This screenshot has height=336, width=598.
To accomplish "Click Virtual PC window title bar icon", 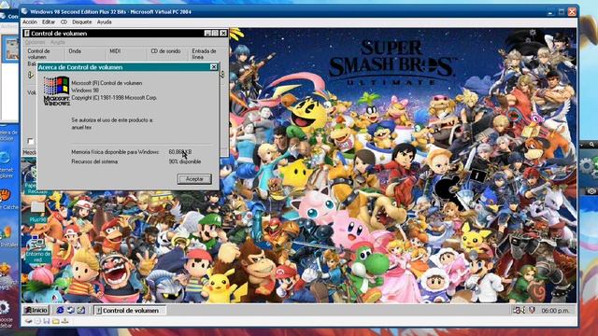I will click(x=25, y=11).
